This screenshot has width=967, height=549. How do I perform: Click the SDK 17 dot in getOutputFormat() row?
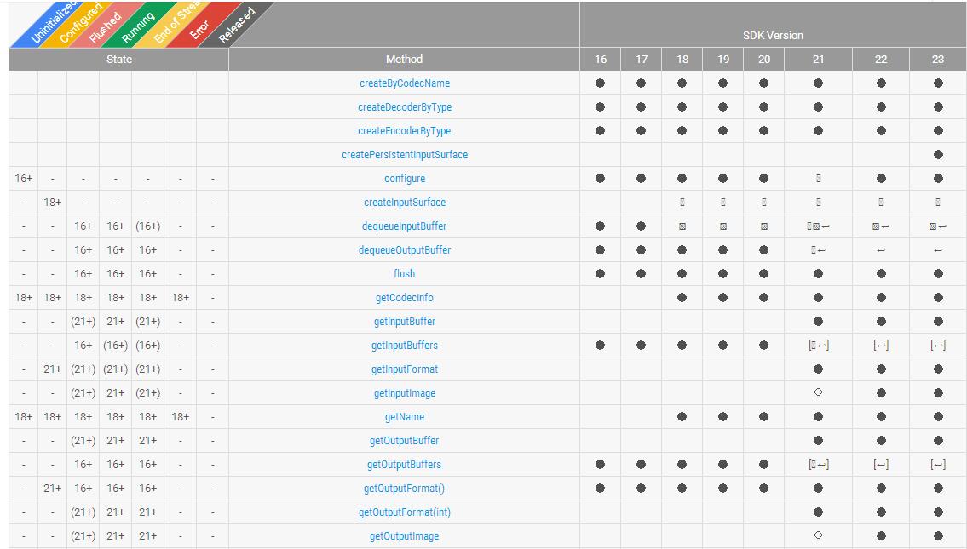[642, 488]
